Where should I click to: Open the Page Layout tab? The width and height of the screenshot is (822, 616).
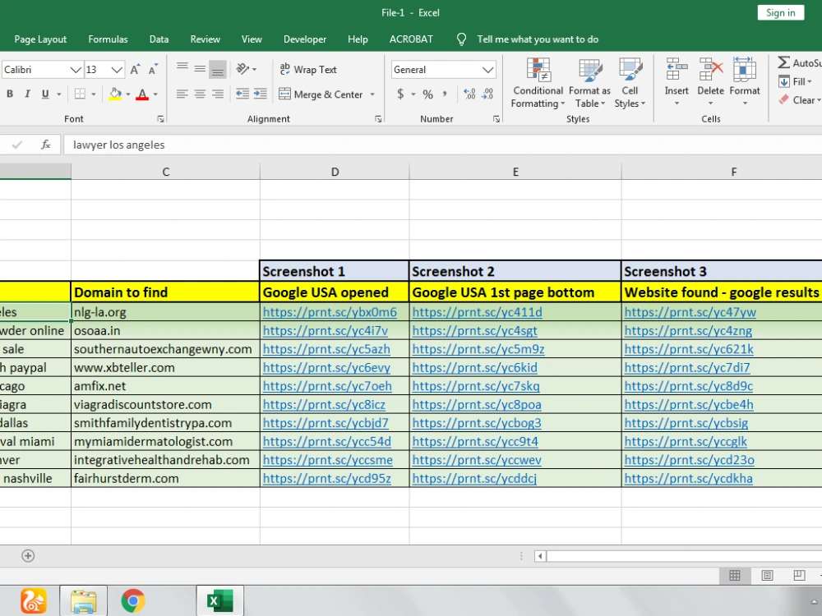(x=40, y=39)
